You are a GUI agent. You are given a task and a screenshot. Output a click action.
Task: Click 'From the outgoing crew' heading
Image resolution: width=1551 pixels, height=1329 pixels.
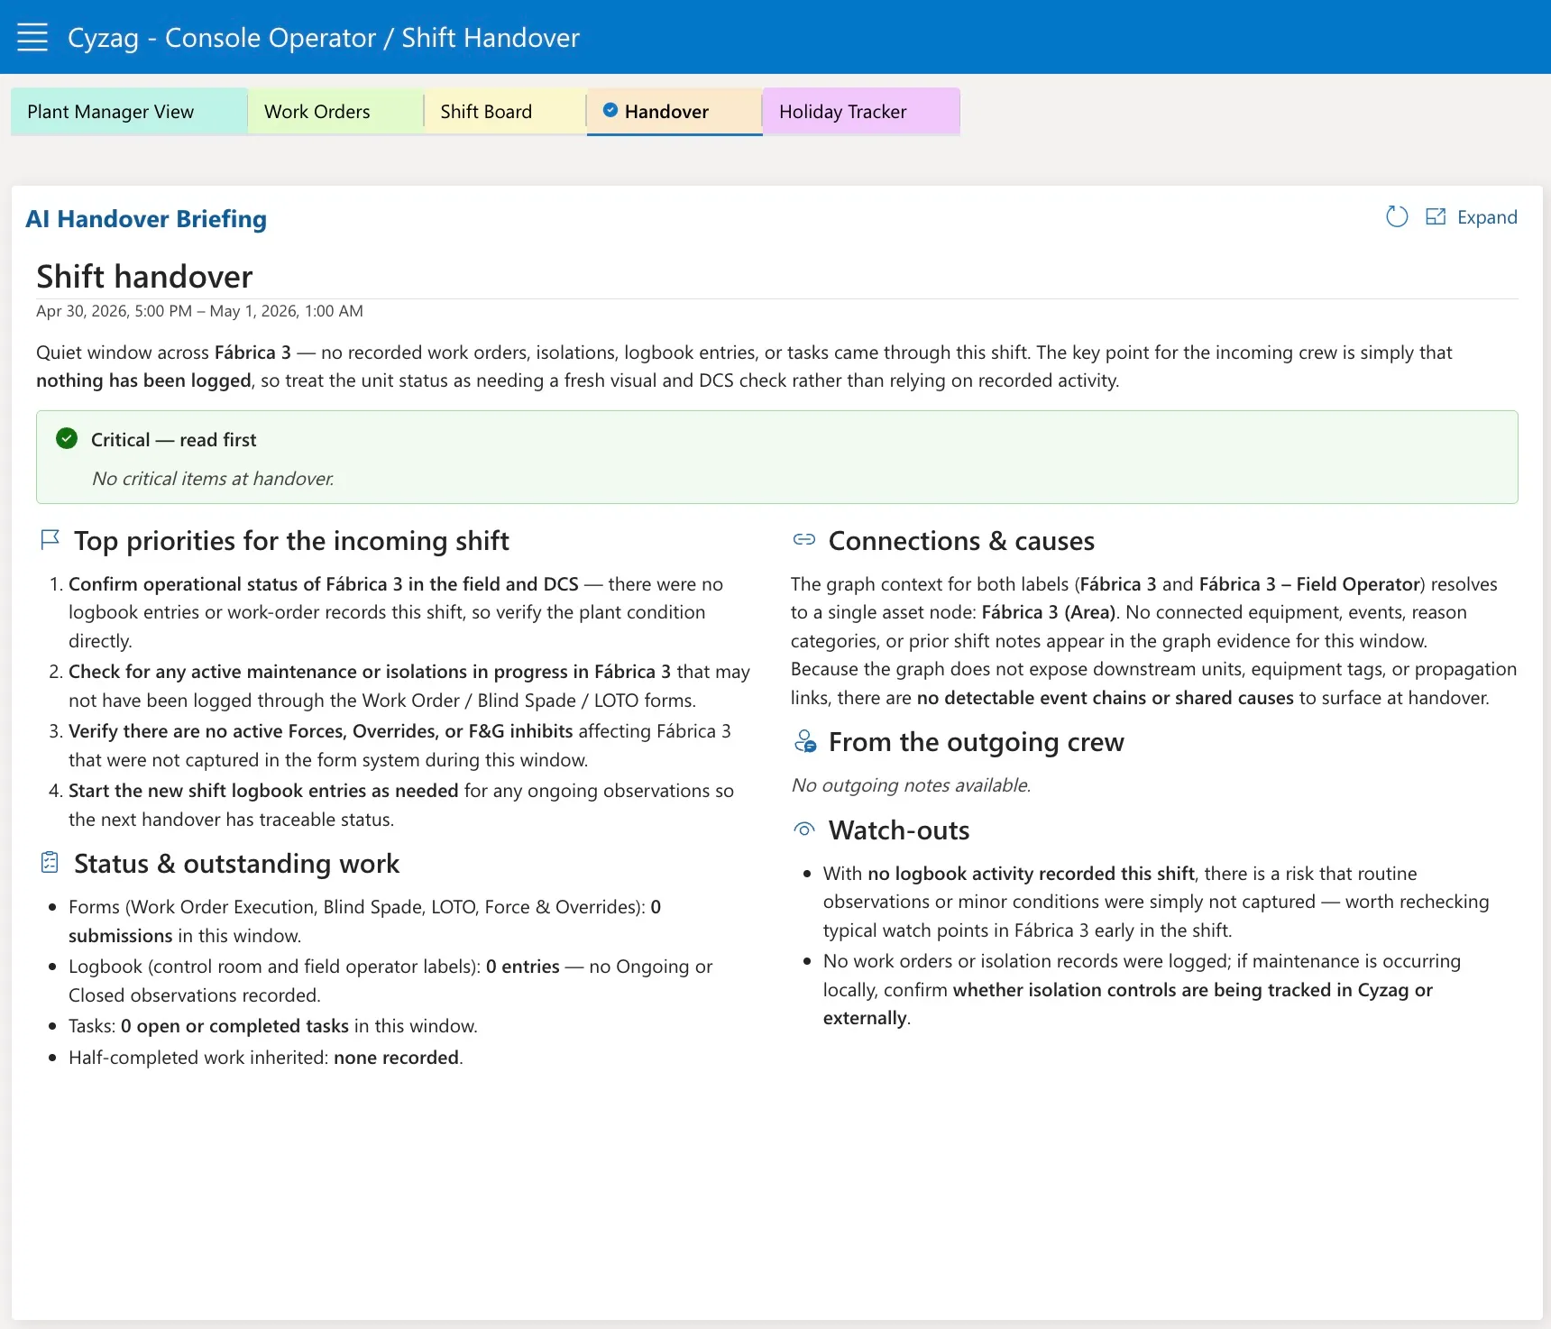[977, 742]
